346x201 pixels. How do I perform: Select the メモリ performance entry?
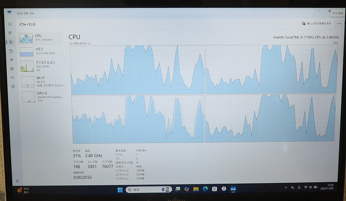(41, 51)
